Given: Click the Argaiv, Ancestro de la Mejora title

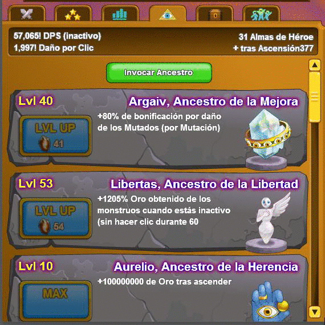Looking at the screenshot, I should [213, 101].
